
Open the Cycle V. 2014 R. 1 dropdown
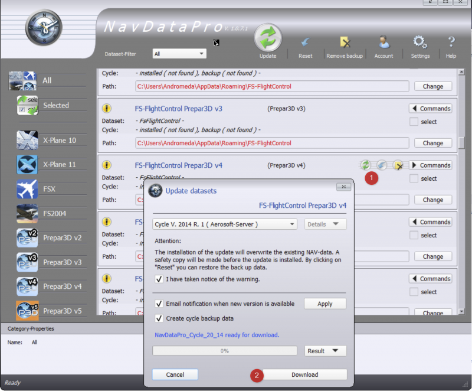[x=225, y=224]
